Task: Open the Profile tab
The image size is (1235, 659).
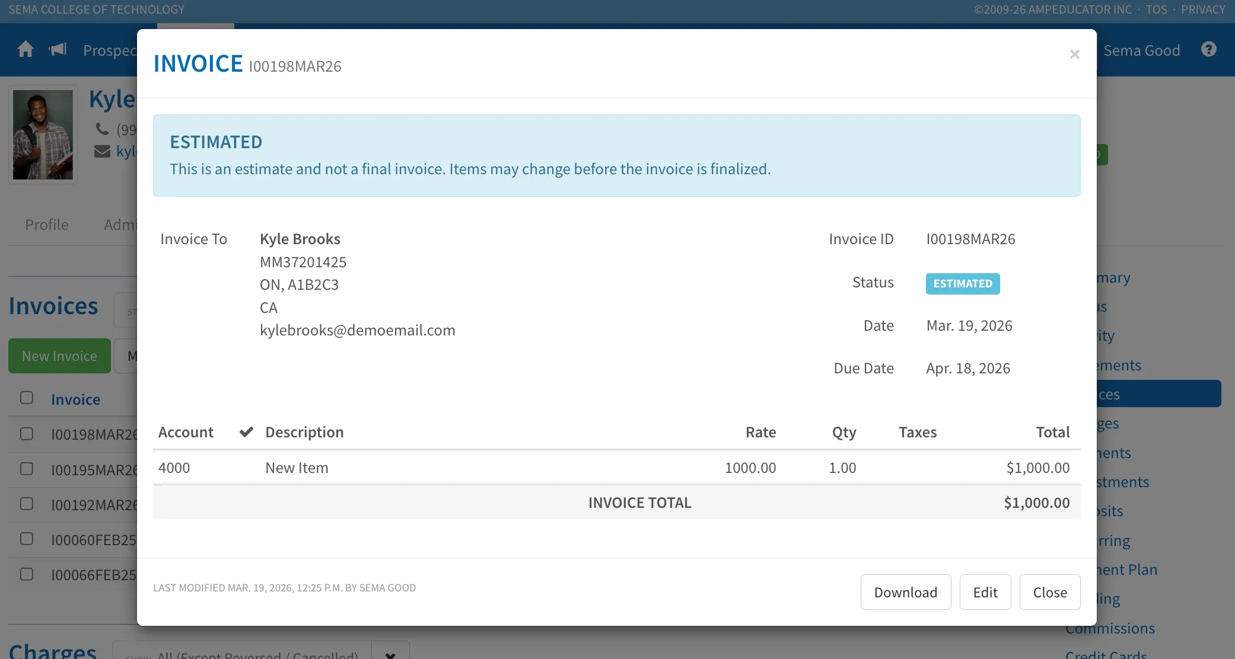Action: click(47, 225)
